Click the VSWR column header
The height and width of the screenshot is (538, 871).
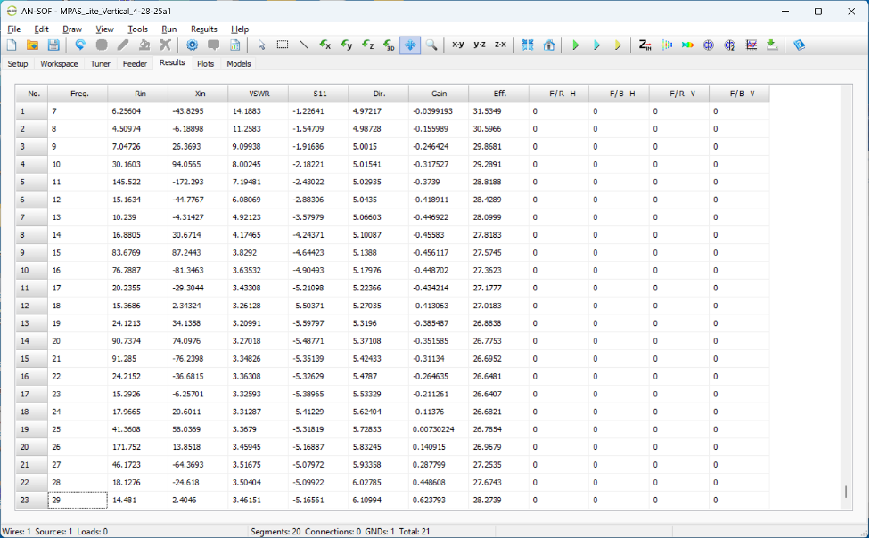259,94
